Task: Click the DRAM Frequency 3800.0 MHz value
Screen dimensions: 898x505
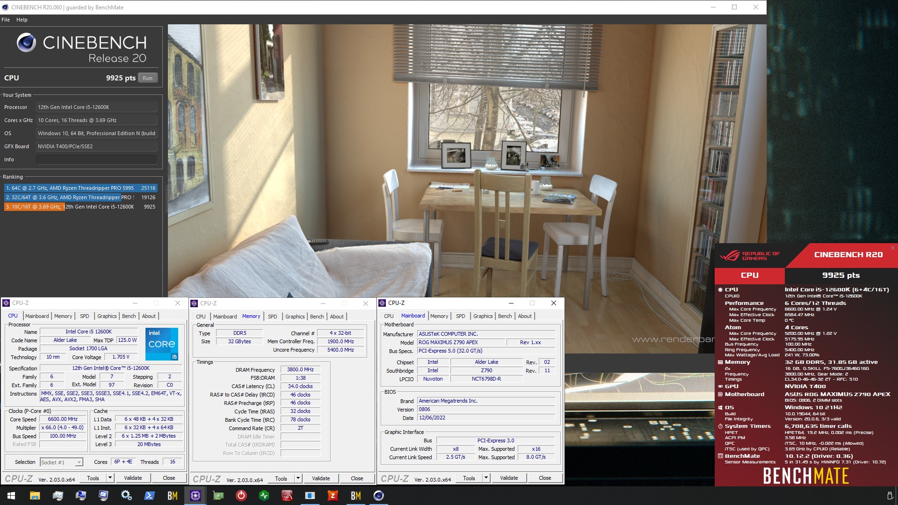Action: point(300,369)
